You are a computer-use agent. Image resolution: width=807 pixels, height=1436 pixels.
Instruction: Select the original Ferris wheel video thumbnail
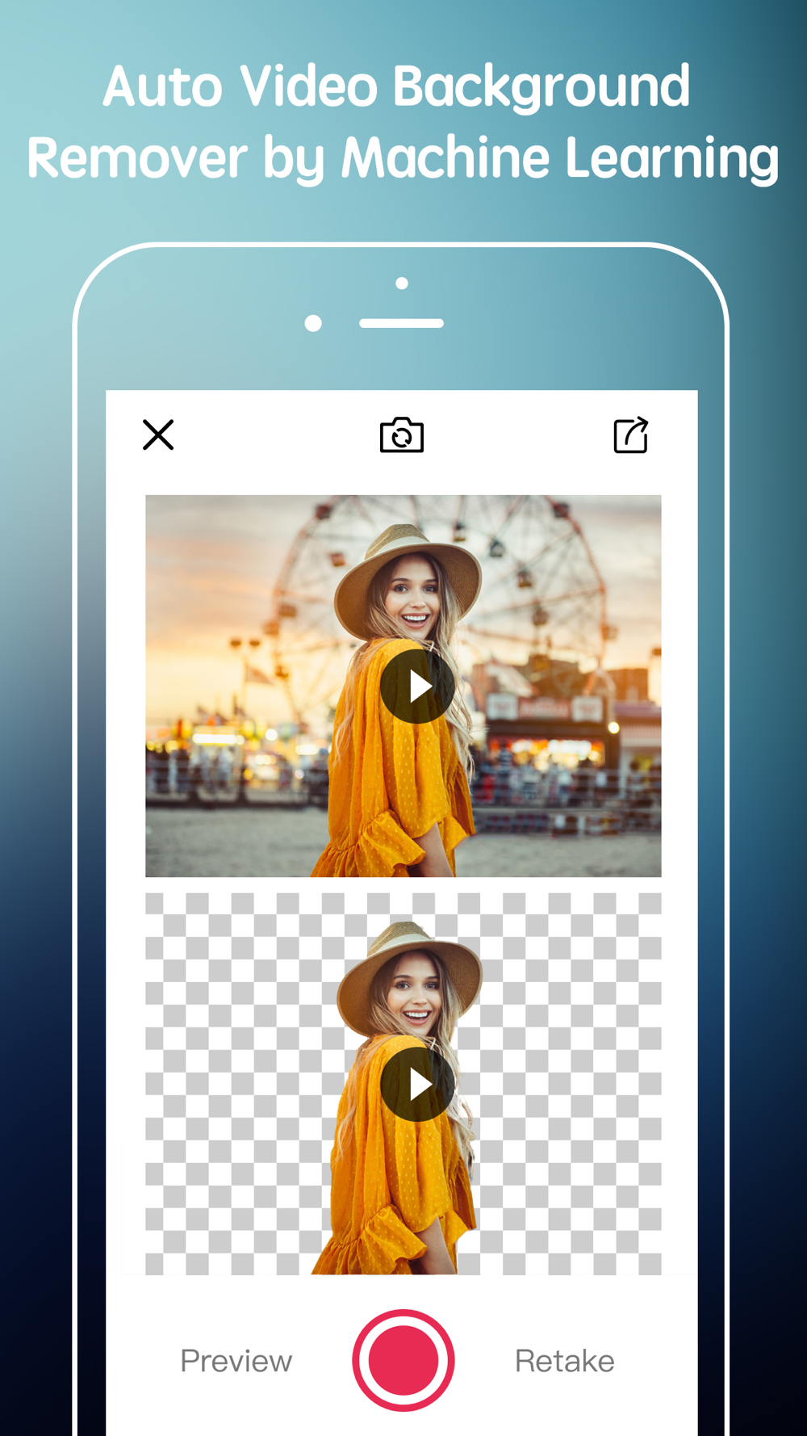point(403,686)
